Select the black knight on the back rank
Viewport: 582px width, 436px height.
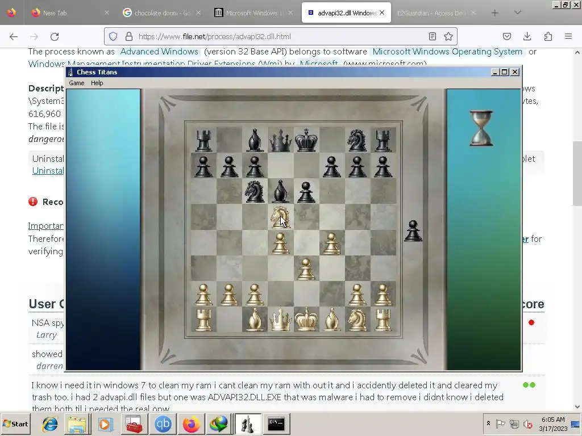pos(357,141)
